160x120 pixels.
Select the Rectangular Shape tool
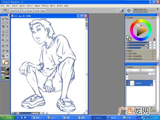pyautogui.click(x=7, y=31)
